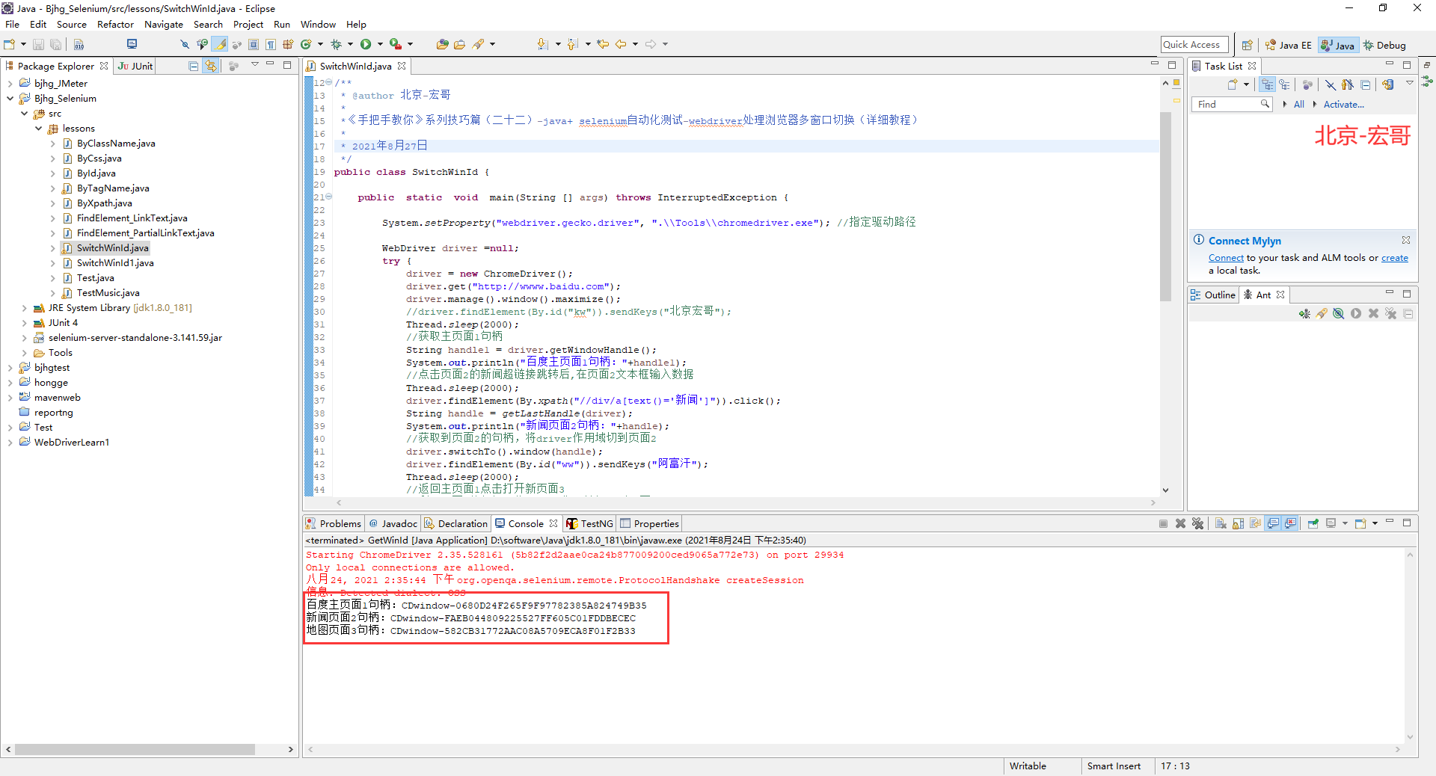
Task: Toggle Show Console When Standard Error Changes
Action: coord(1291,523)
